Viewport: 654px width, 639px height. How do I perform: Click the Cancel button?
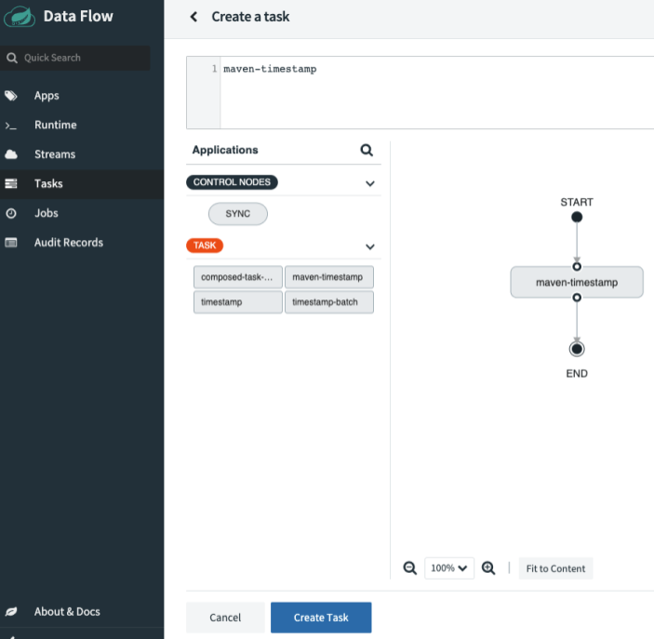(225, 618)
